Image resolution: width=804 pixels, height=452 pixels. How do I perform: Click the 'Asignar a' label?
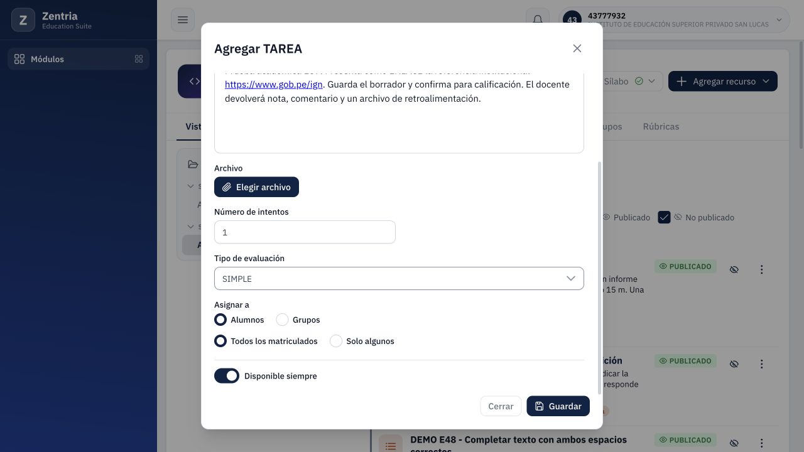pos(232,304)
